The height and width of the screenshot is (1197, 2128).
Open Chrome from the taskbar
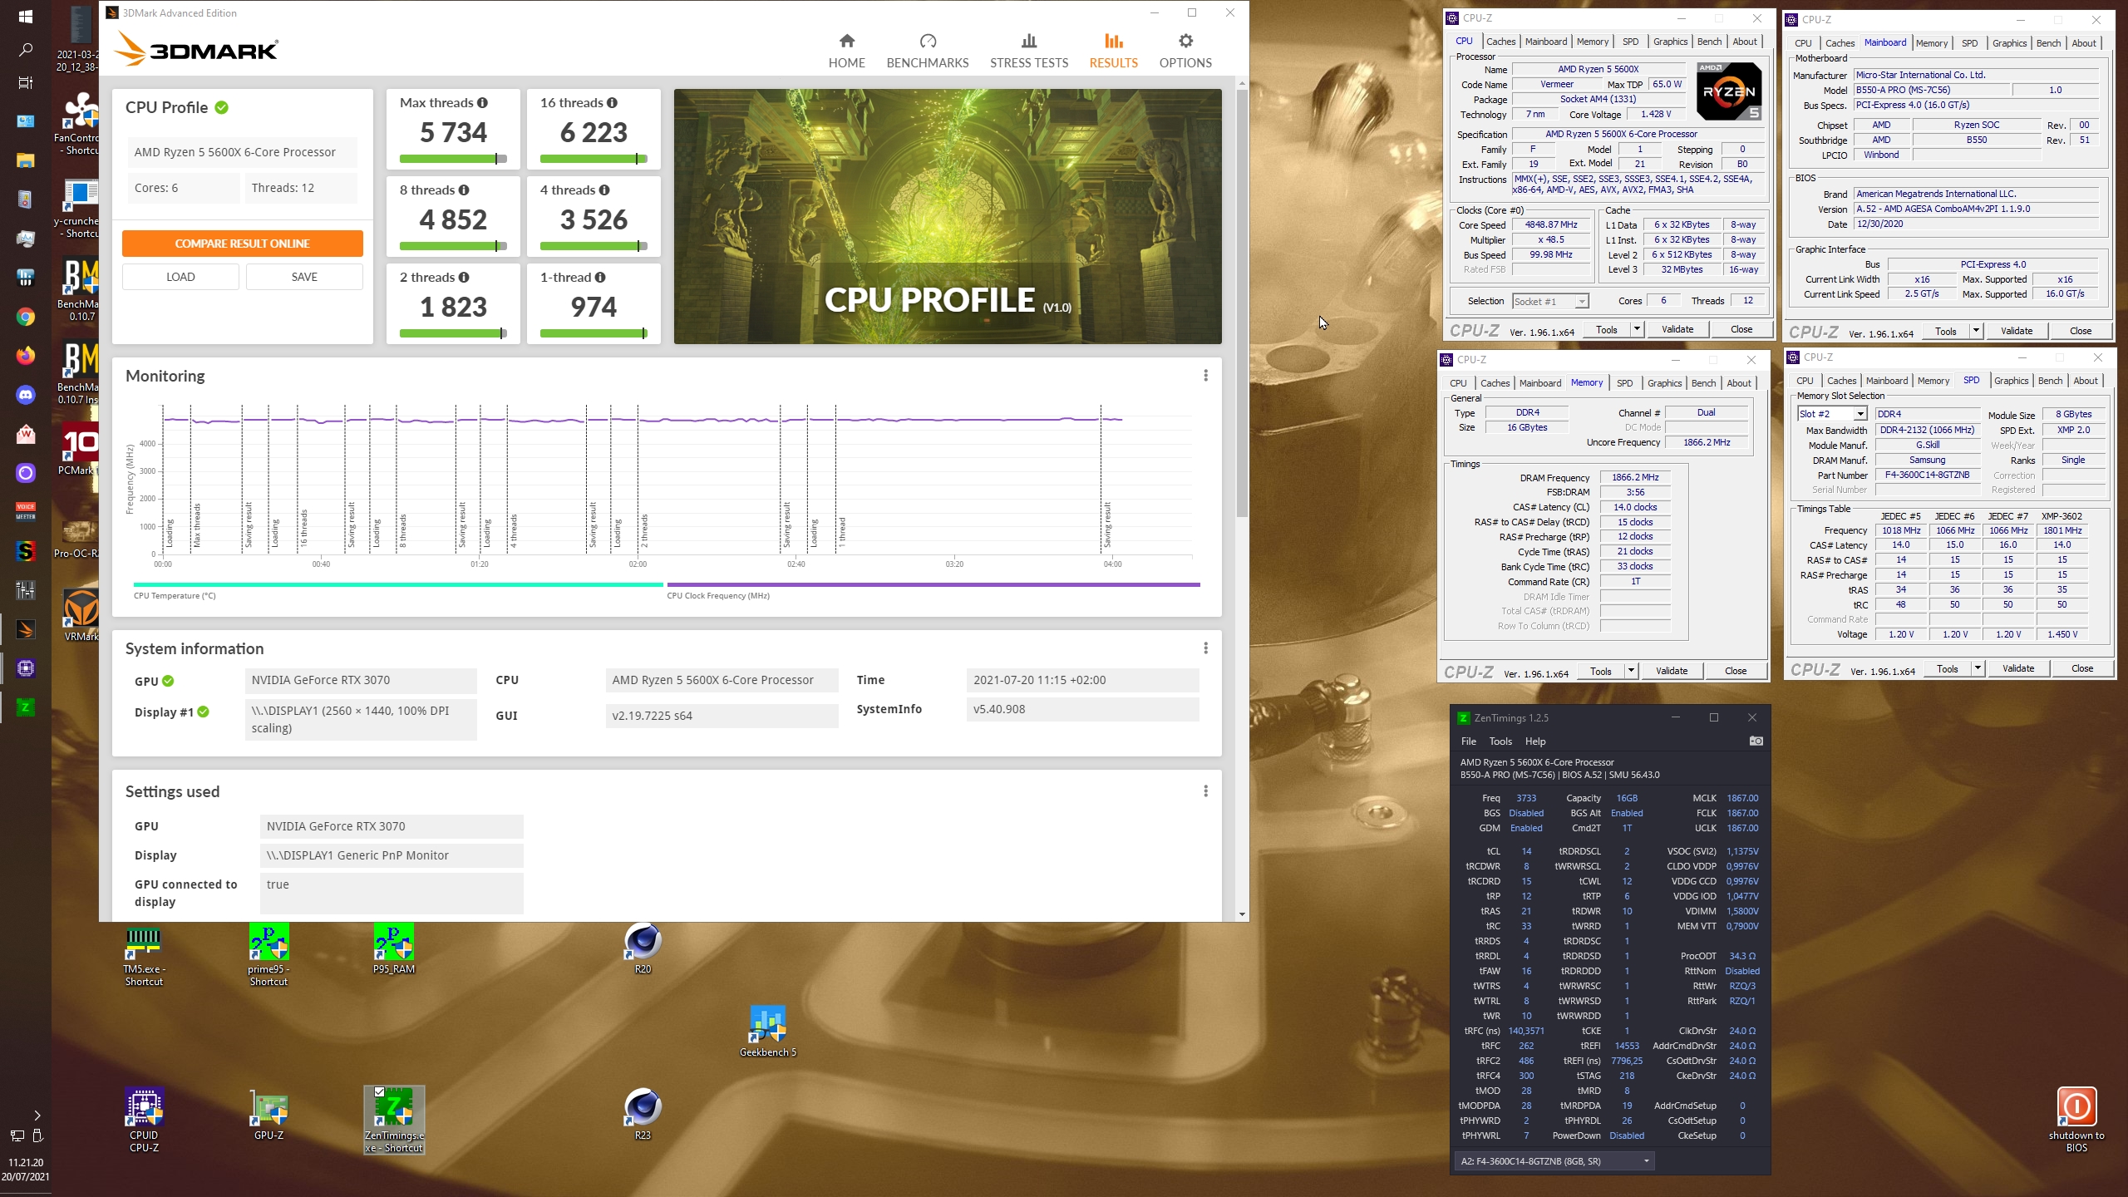26,317
